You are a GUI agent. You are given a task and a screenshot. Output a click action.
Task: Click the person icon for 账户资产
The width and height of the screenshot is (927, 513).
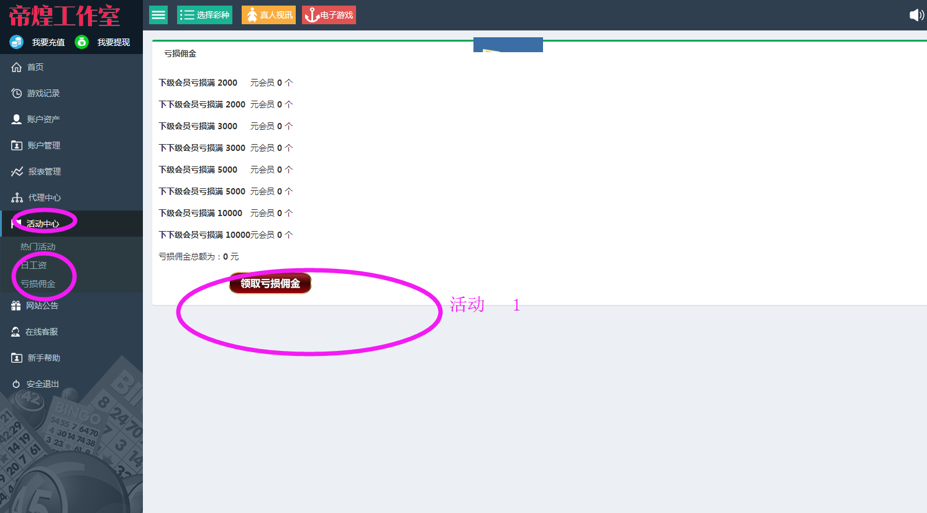click(17, 119)
